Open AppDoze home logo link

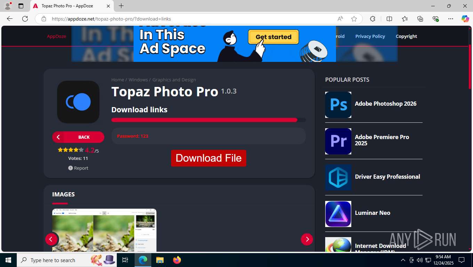57,36
